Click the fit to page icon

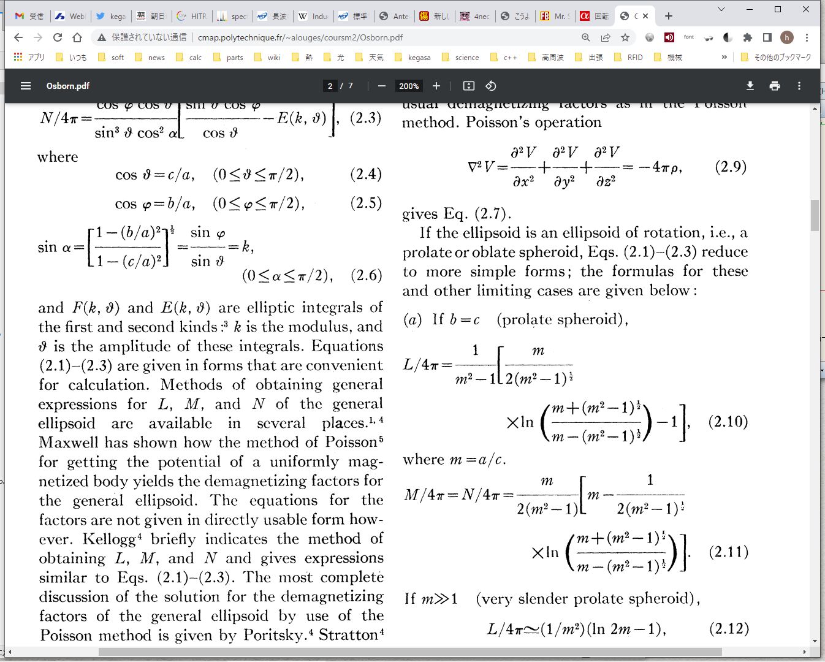[469, 86]
